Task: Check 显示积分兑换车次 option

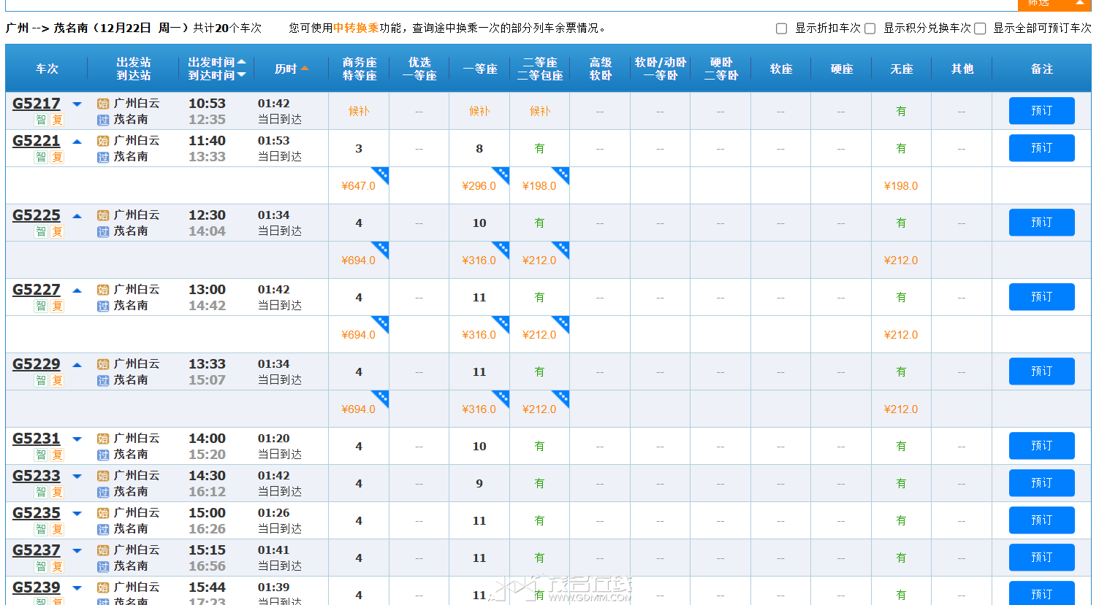Action: pos(870,28)
